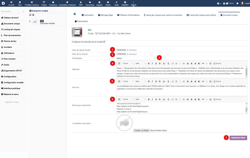This screenshot has width=250, height=158.
Task: Insert special character in Sources editor
Action: coord(210,81)
